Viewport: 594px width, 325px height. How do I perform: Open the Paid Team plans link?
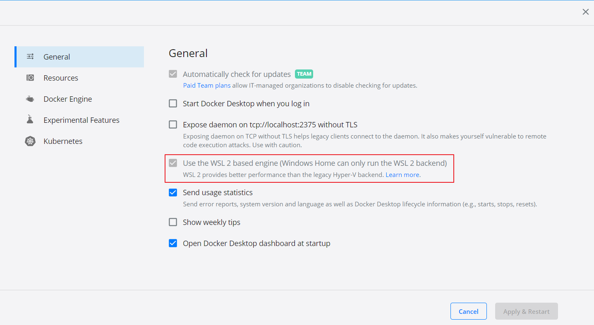point(207,86)
